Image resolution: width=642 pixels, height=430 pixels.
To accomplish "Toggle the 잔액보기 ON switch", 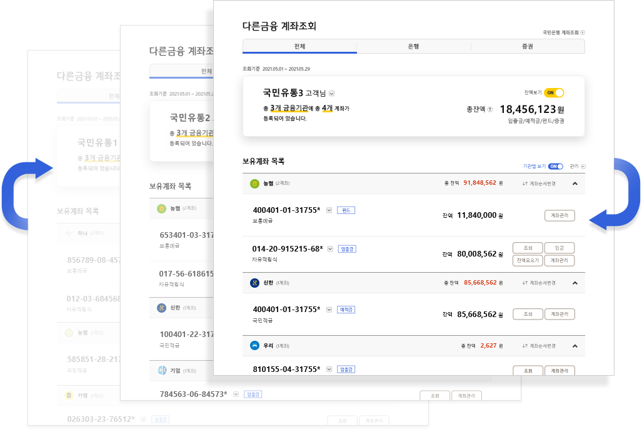I will point(554,93).
